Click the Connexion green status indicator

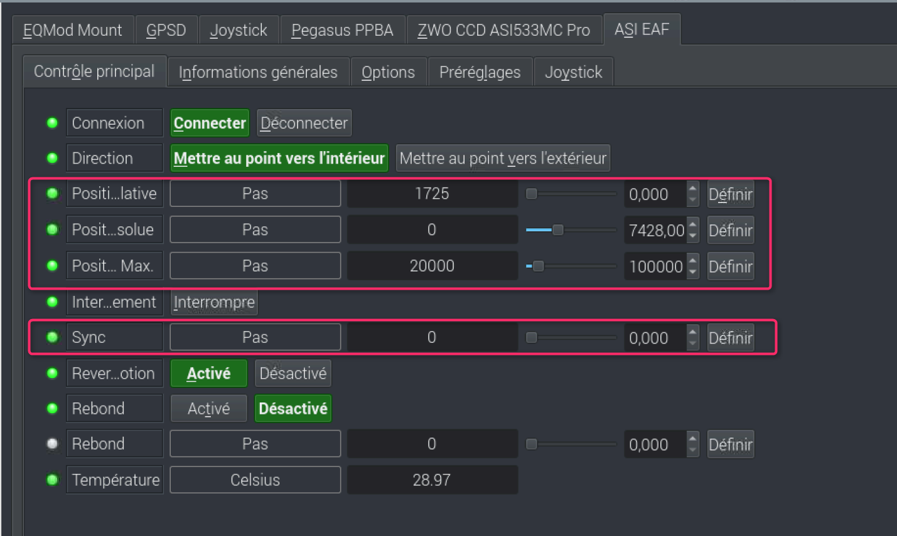(x=53, y=123)
